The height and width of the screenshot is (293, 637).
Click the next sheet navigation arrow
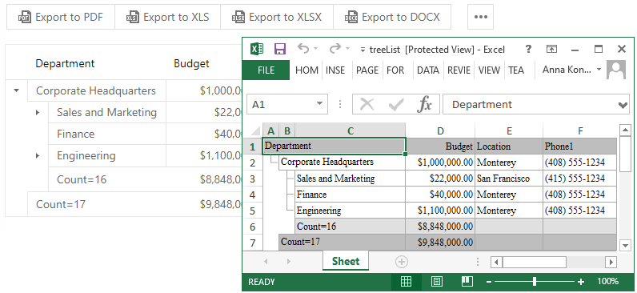click(289, 262)
